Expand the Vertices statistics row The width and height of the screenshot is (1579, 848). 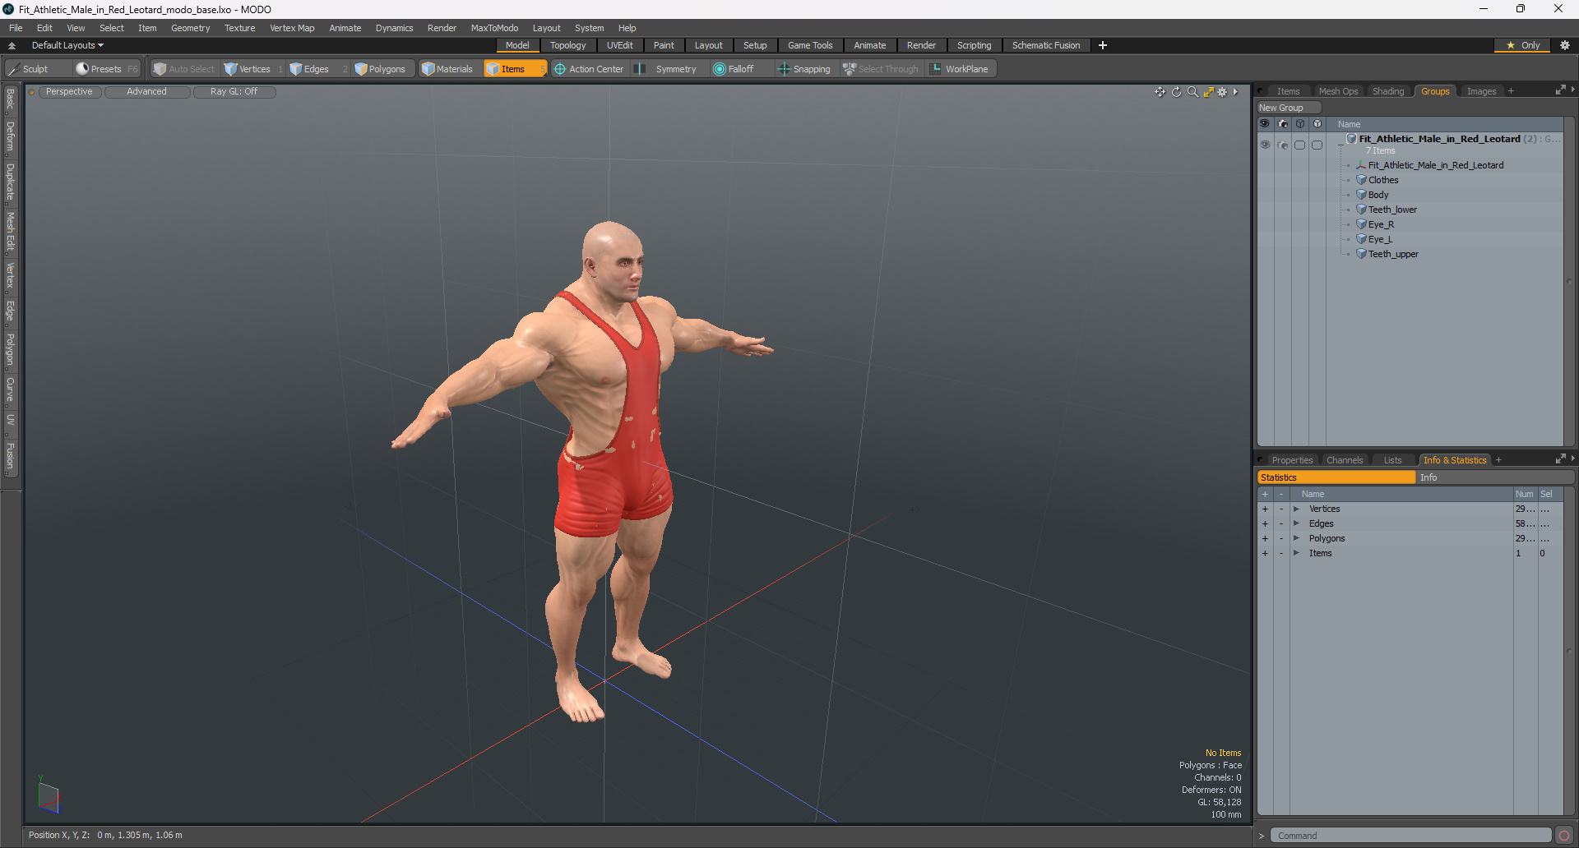click(1296, 509)
